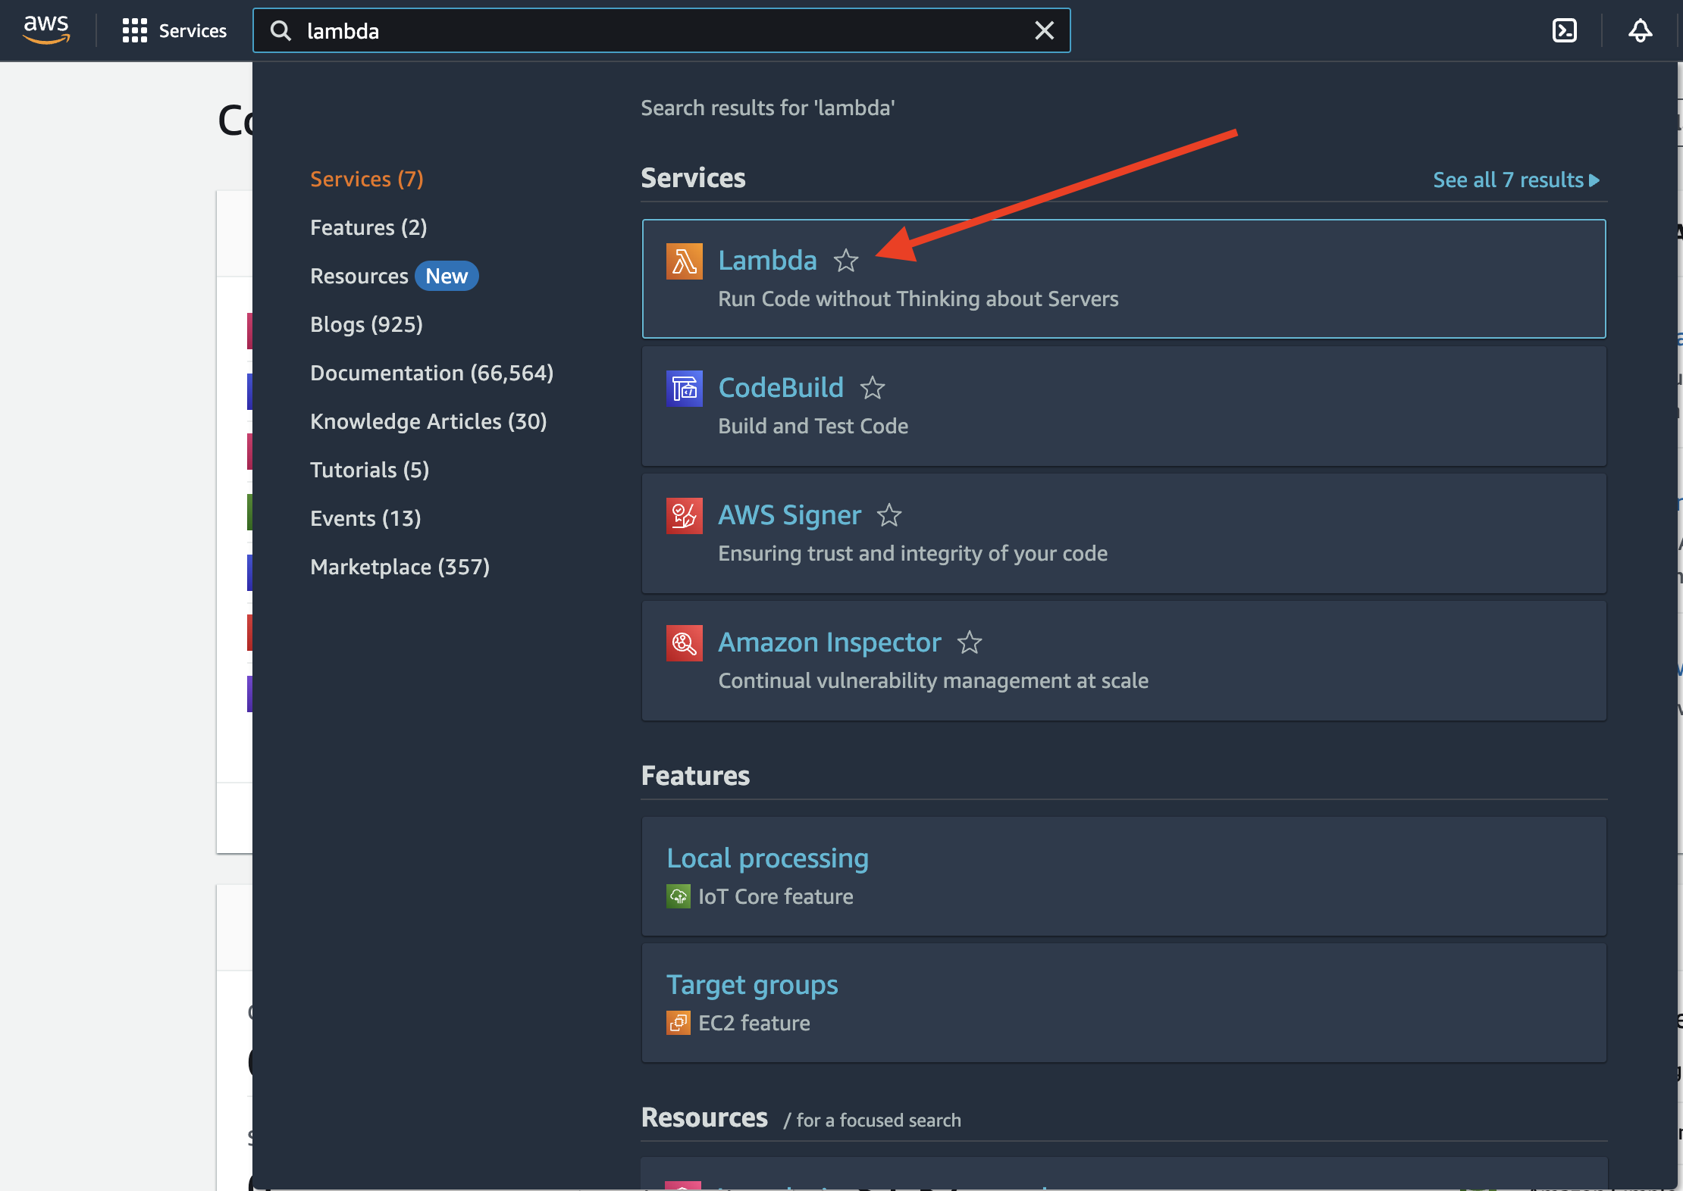Click the Lambda service icon

click(x=684, y=261)
